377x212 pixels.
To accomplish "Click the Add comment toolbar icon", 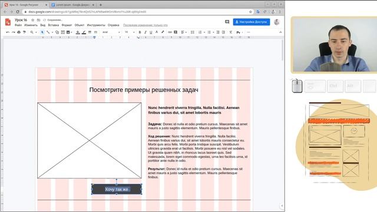I will point(176,32).
